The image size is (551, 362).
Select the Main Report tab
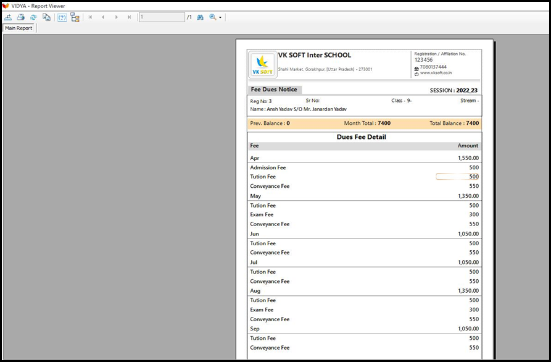[x=19, y=28]
